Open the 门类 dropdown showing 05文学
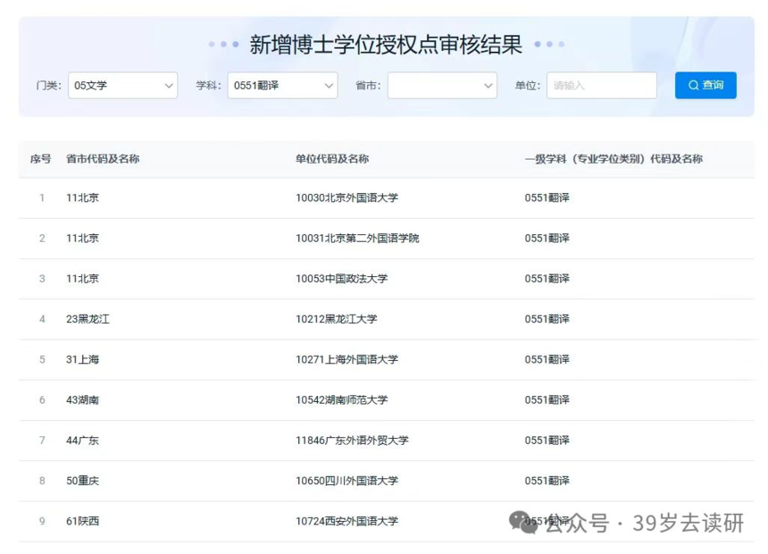Viewport: 768px width, 554px height. [x=122, y=85]
